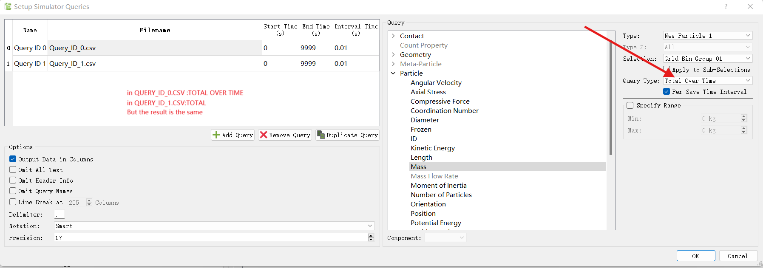Image resolution: width=763 pixels, height=268 pixels.
Task: Select ID in query tree
Action: [414, 138]
